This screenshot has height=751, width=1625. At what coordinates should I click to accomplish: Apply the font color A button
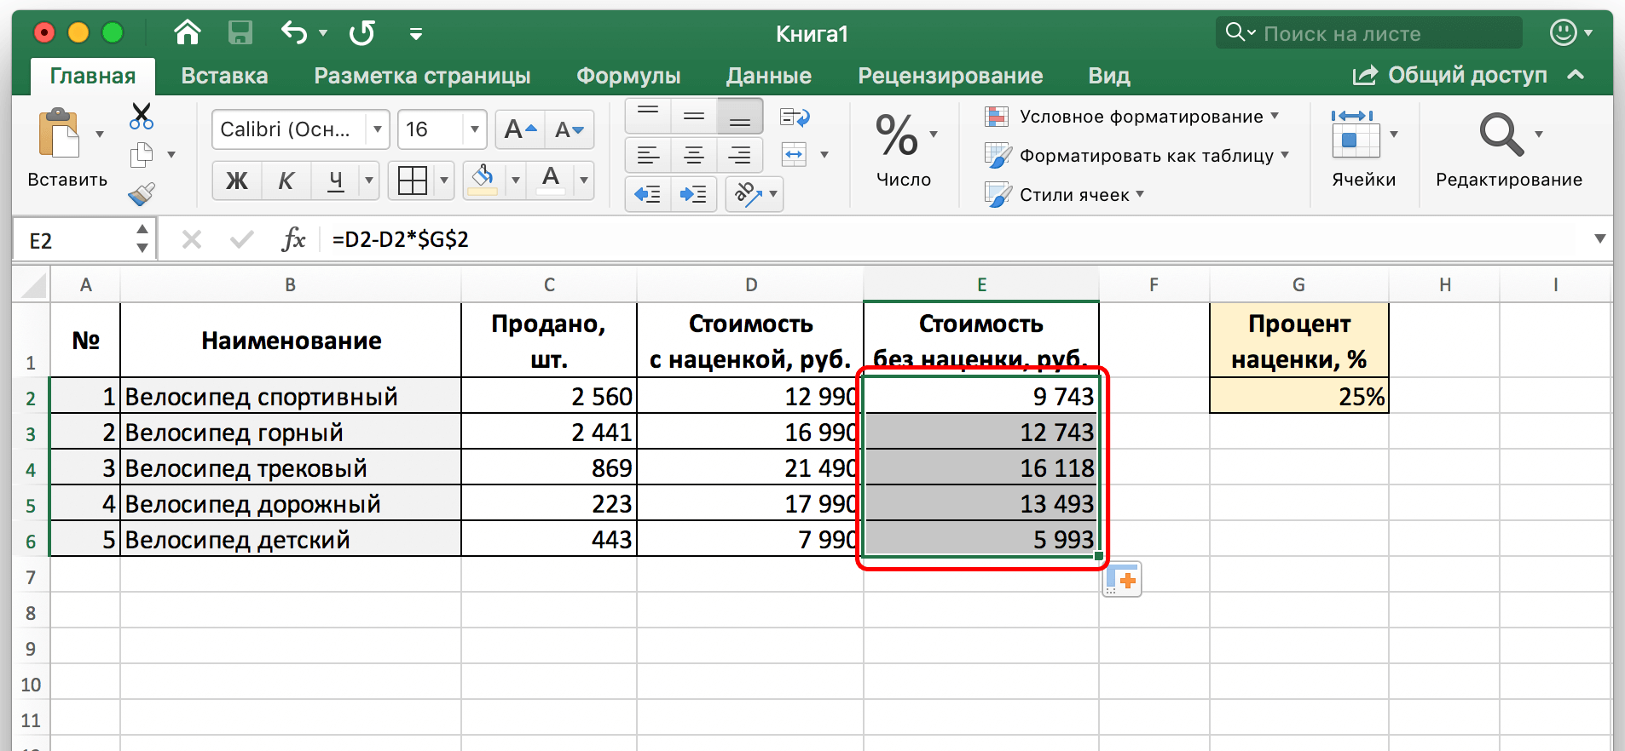point(552,181)
